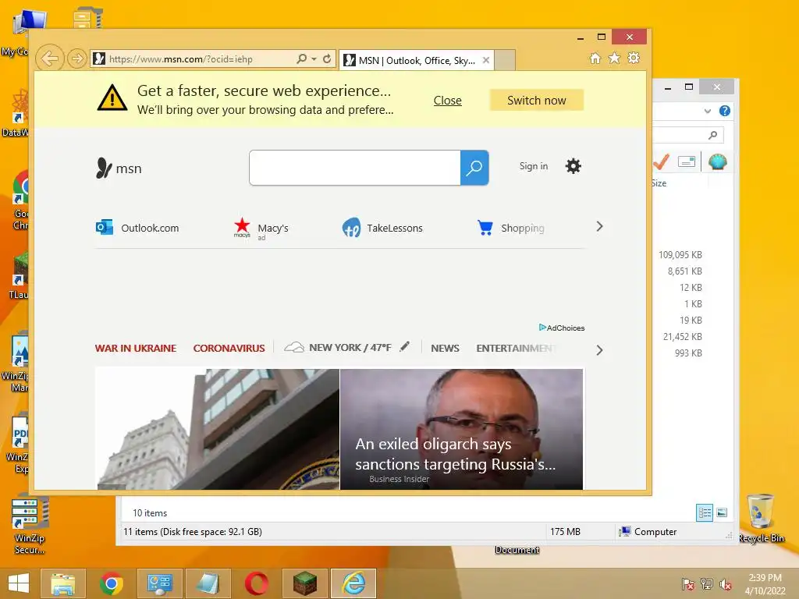Click the Macy's ad link

[273, 229]
